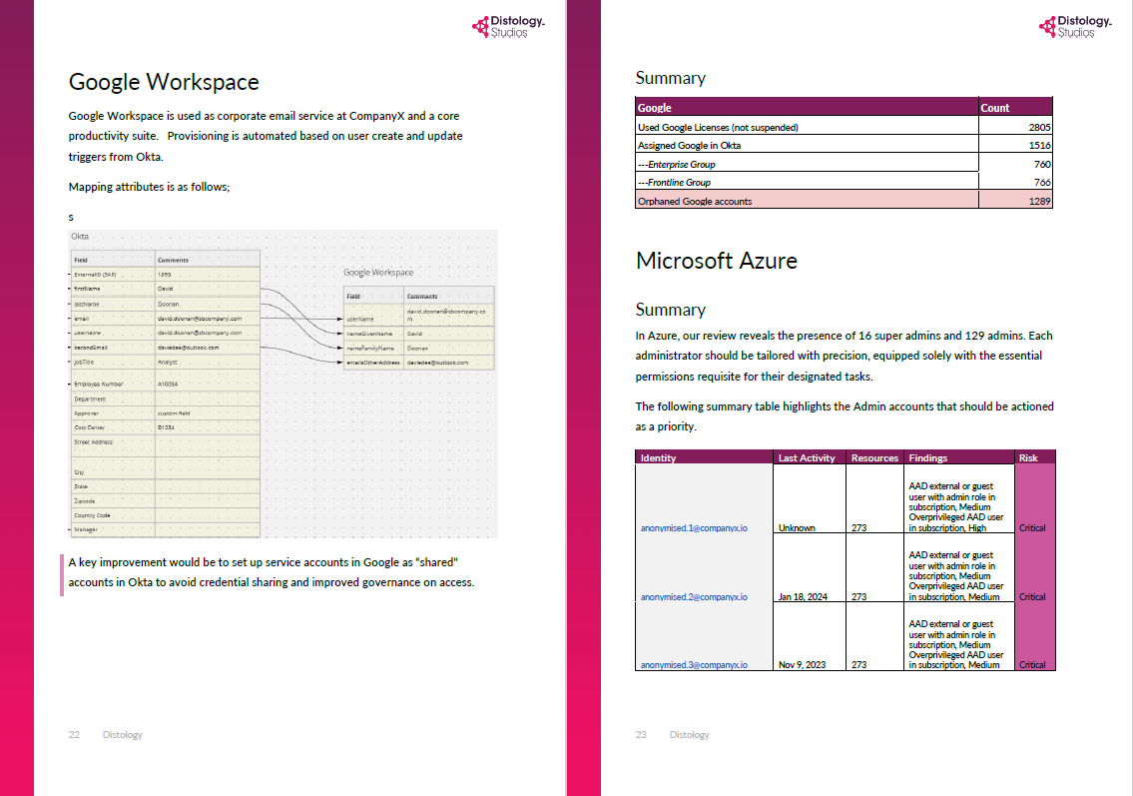Click the 'Google Workspace' label inside the diagram

point(378,273)
